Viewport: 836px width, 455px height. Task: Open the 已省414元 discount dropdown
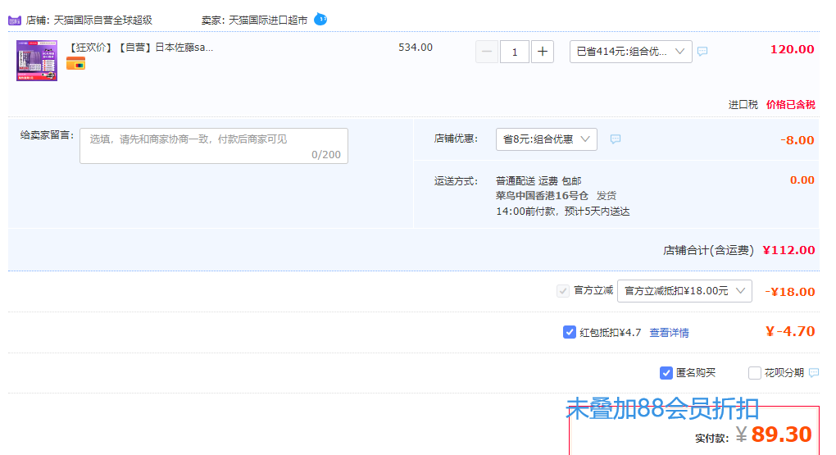click(x=631, y=52)
